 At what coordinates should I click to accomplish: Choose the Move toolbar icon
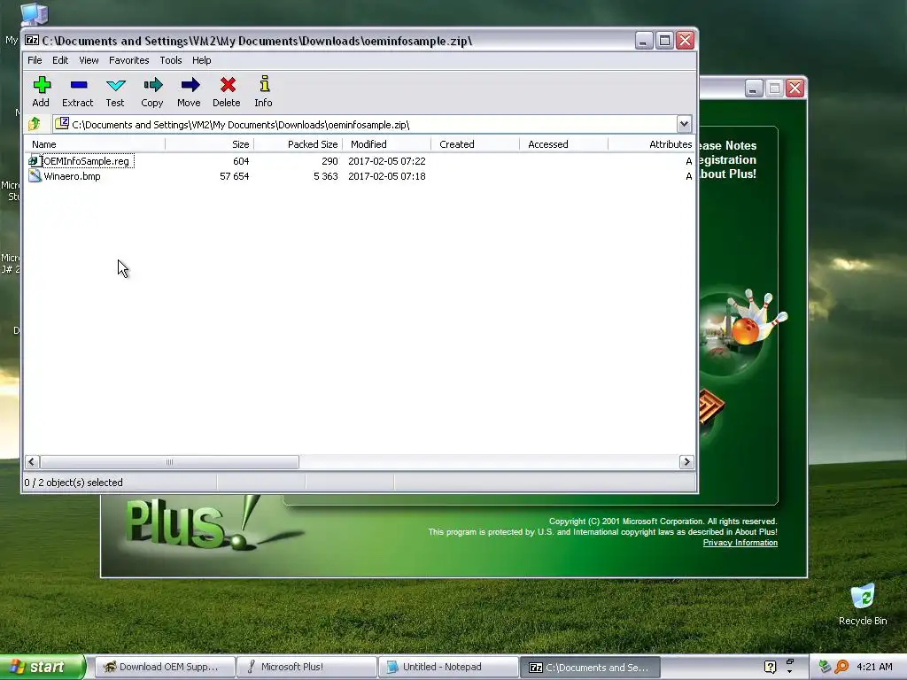click(x=190, y=85)
